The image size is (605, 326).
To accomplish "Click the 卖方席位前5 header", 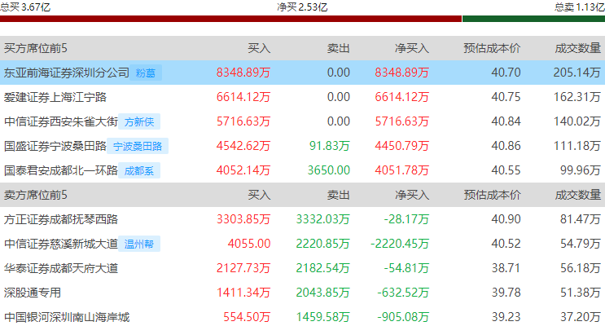I will click(x=36, y=195).
